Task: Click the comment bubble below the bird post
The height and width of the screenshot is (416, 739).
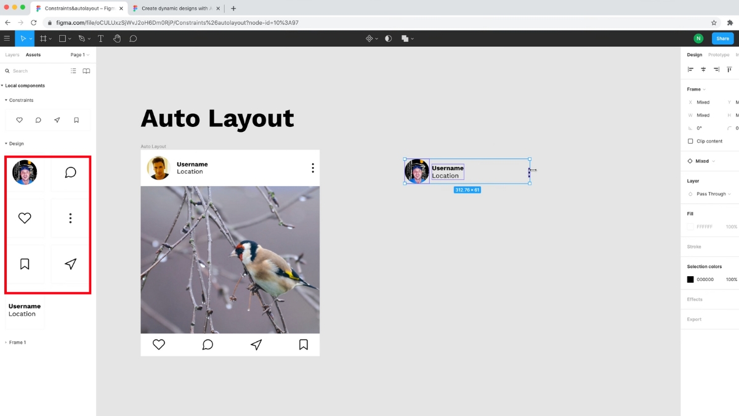Action: (208, 345)
